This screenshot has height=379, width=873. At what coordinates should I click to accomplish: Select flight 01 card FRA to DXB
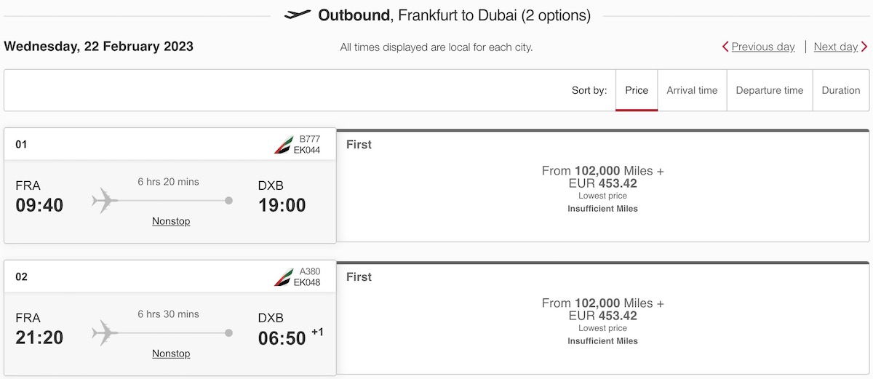pyautogui.click(x=170, y=185)
